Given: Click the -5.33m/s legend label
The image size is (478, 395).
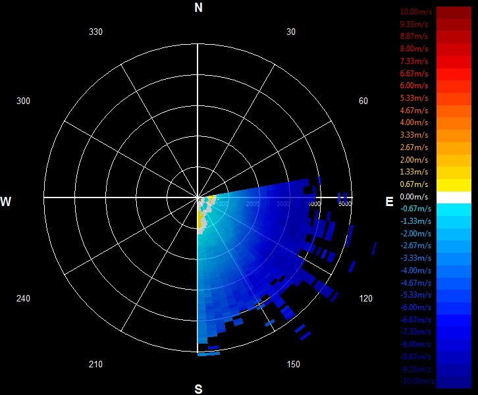Looking at the screenshot, I should point(415,295).
